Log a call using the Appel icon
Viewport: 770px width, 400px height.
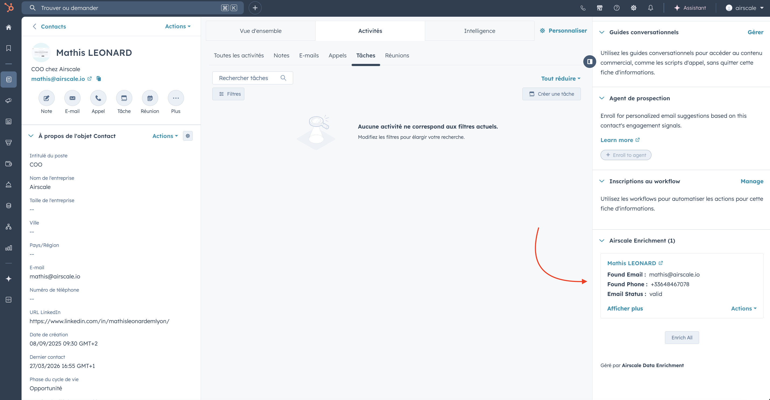coord(98,98)
